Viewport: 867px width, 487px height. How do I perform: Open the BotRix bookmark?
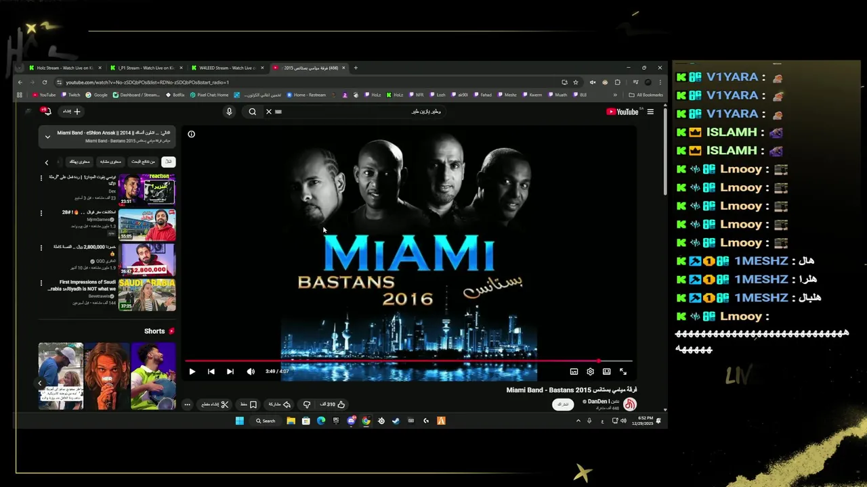[x=175, y=95]
